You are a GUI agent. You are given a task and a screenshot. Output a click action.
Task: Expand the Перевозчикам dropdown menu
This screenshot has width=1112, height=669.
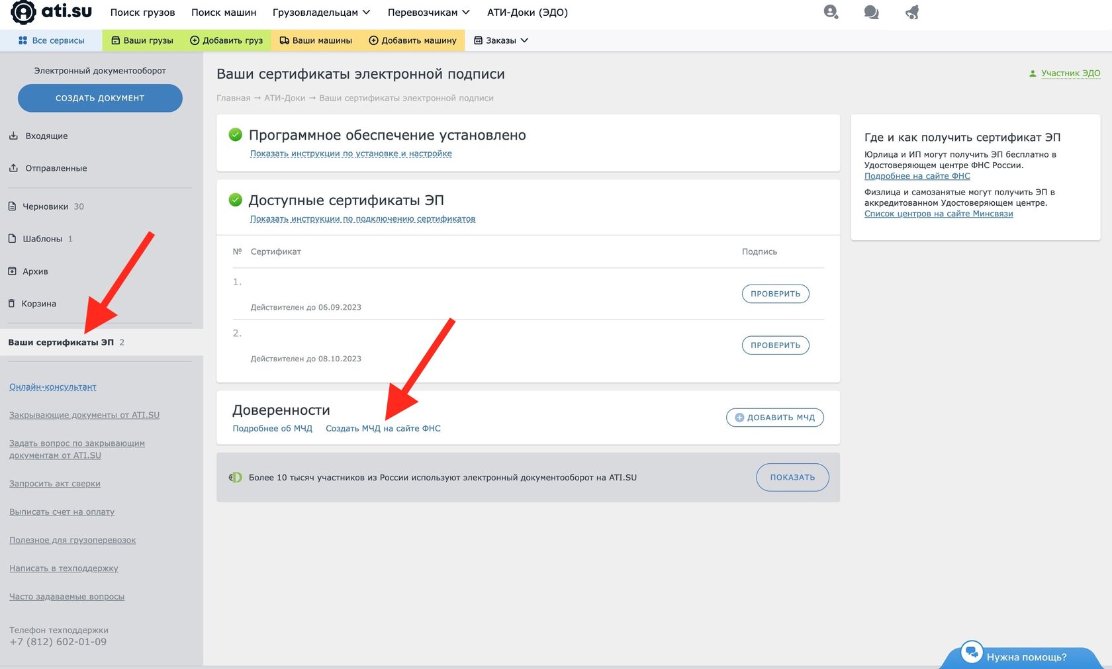(428, 12)
